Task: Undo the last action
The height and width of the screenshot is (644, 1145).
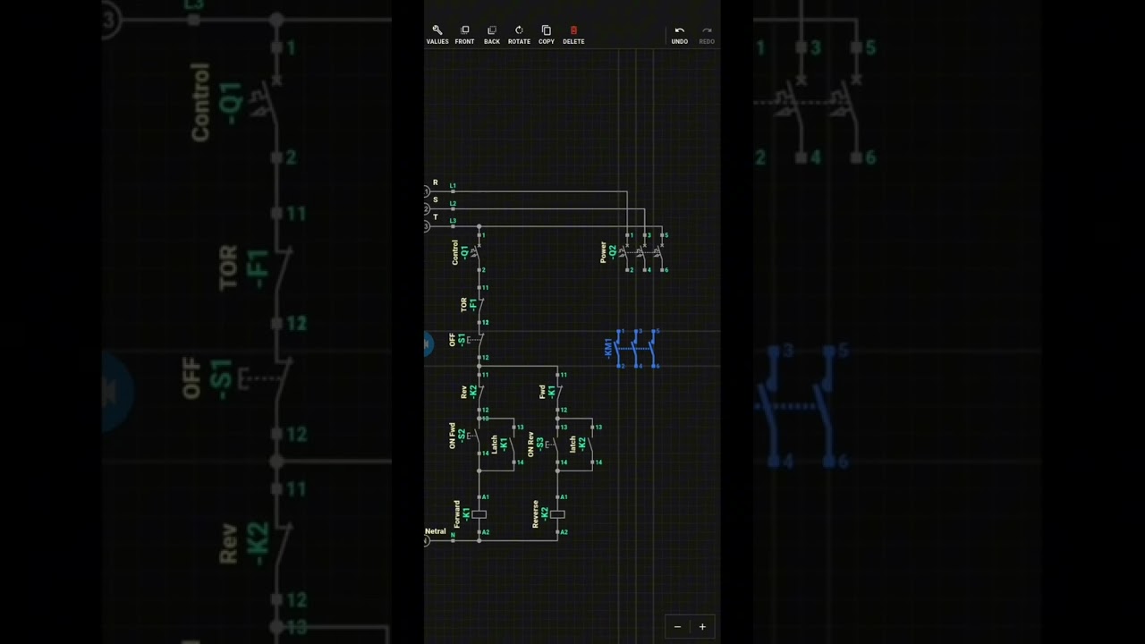Action: click(x=680, y=35)
